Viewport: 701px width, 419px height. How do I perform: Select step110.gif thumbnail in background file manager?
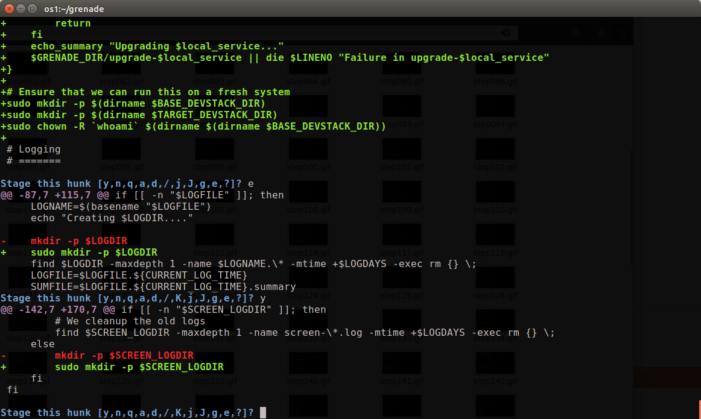coord(495,192)
